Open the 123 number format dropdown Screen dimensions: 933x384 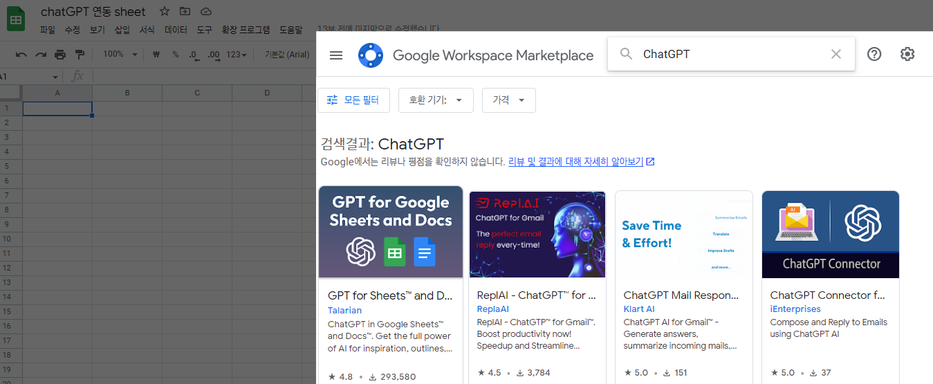237,55
